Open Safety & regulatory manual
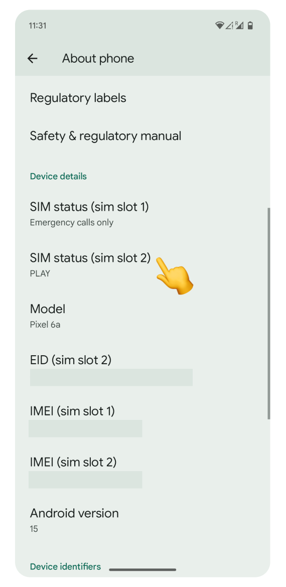Screen dimensions: 286x587 click(142, 136)
